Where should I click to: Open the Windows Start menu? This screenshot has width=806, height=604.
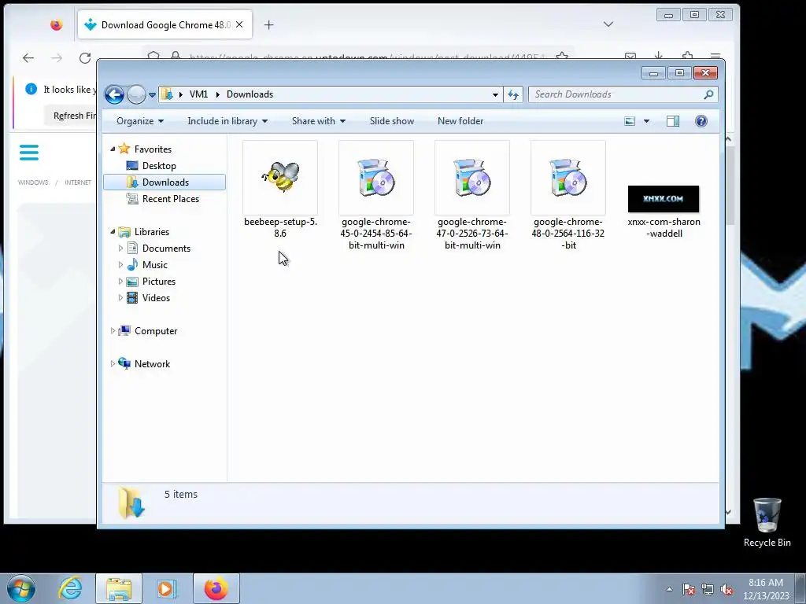pos(21,588)
